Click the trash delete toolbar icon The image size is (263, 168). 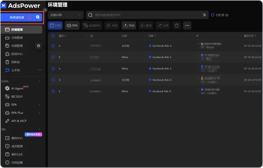(176, 26)
